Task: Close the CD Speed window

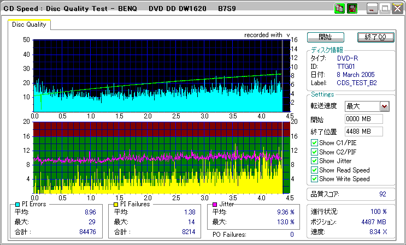Action: pos(397,9)
